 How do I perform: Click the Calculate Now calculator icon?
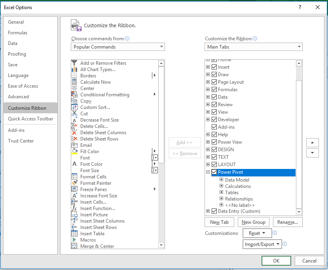pyautogui.click(x=74, y=82)
